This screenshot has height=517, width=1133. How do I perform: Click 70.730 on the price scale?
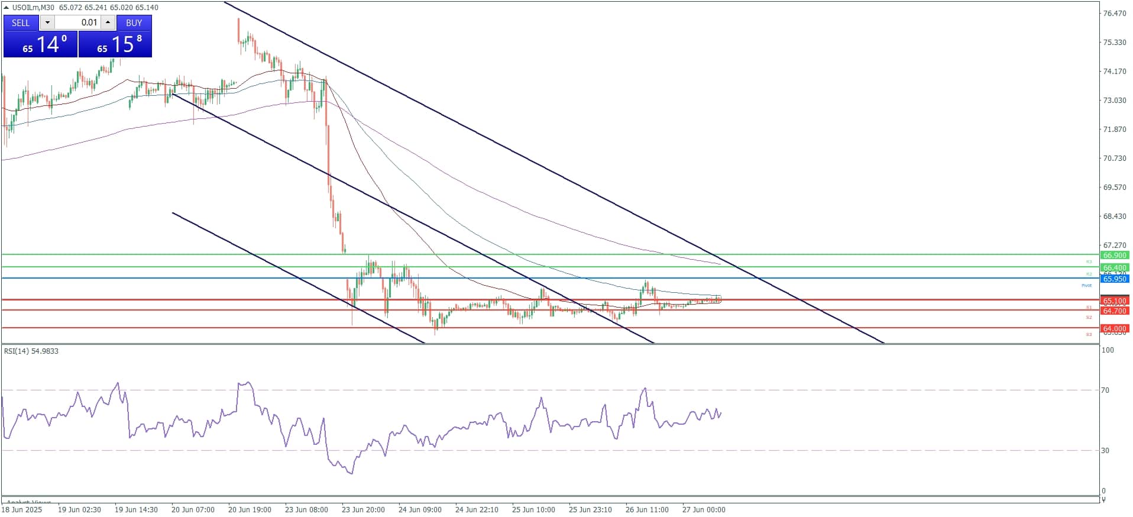coord(1115,158)
